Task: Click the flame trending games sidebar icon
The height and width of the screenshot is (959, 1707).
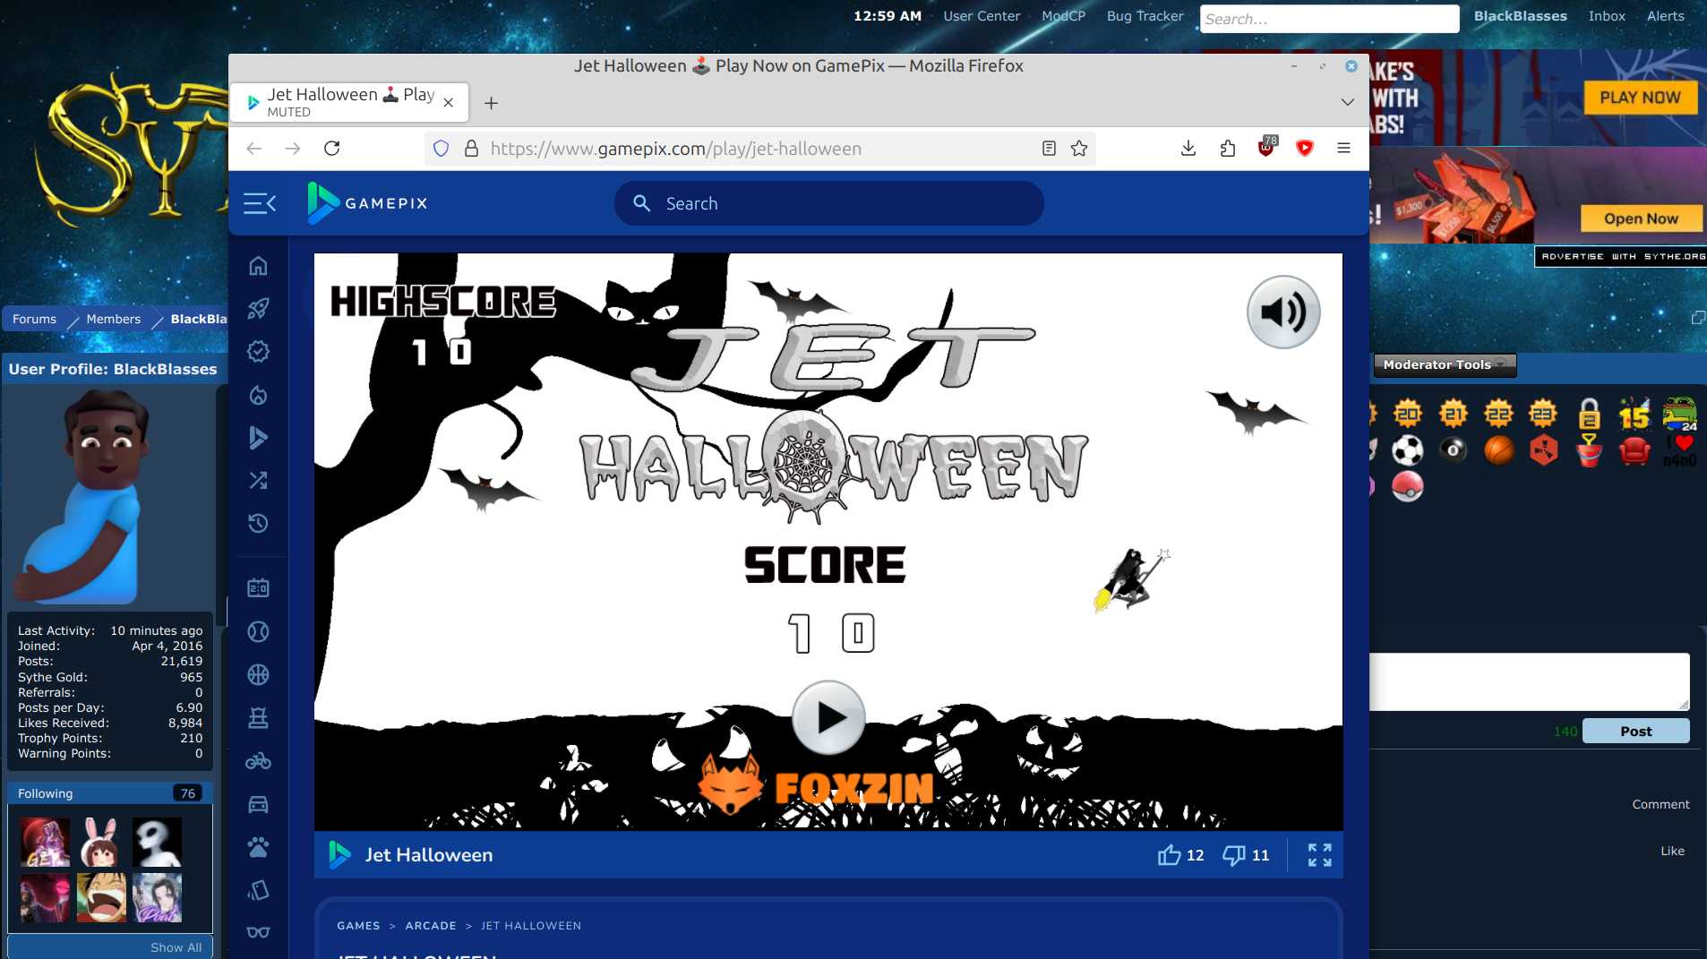Action: point(258,395)
